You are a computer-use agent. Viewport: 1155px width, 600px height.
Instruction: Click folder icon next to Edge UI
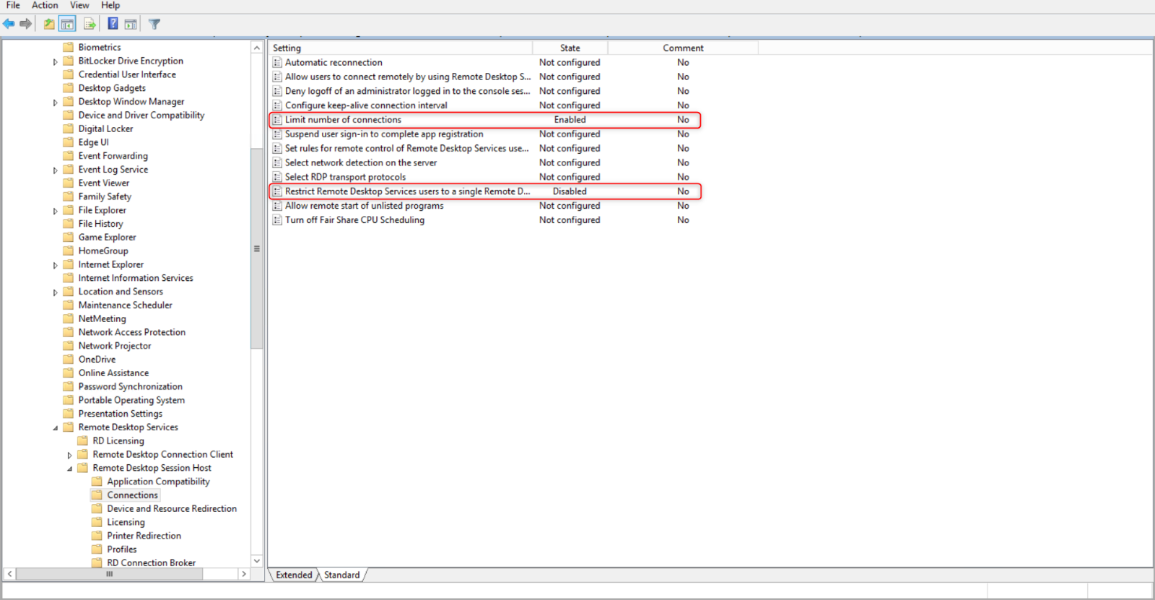point(69,142)
